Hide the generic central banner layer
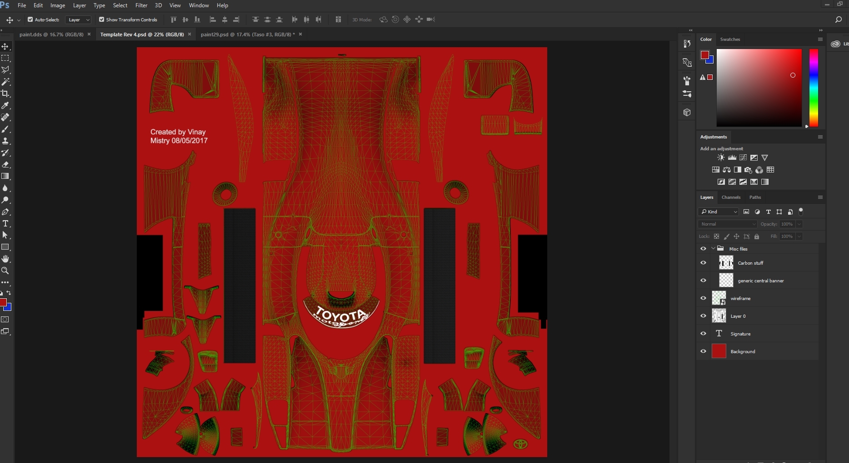The image size is (849, 463). point(703,281)
